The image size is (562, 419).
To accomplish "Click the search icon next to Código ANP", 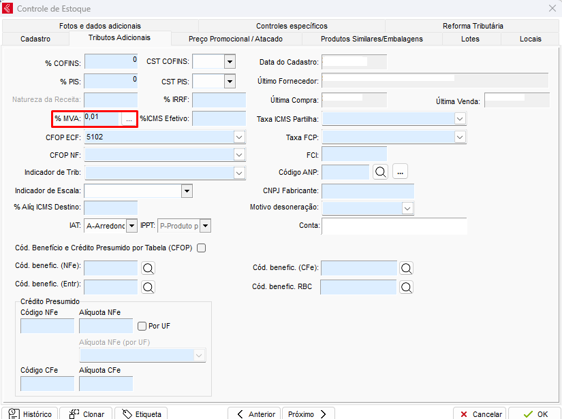I will [380, 173].
